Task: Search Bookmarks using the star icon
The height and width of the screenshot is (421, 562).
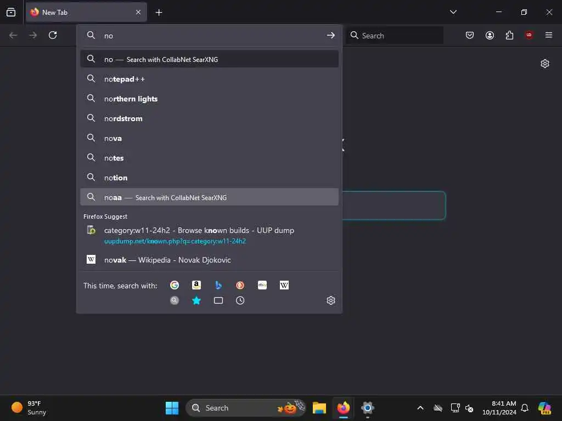Action: (196, 300)
